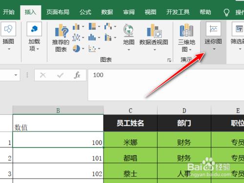Select column C header

click(x=130, y=110)
